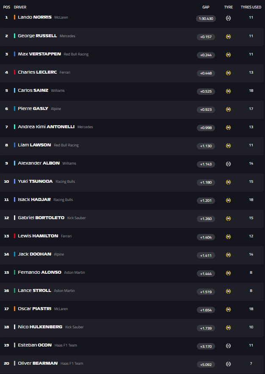Select the tyre icon in Oscar Piastri's row
This screenshot has height=374, width=265.
[x=228, y=309]
